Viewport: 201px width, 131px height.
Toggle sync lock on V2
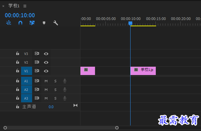[x=37, y=62]
